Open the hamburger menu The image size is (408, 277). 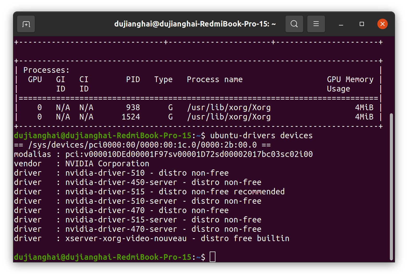(316, 24)
